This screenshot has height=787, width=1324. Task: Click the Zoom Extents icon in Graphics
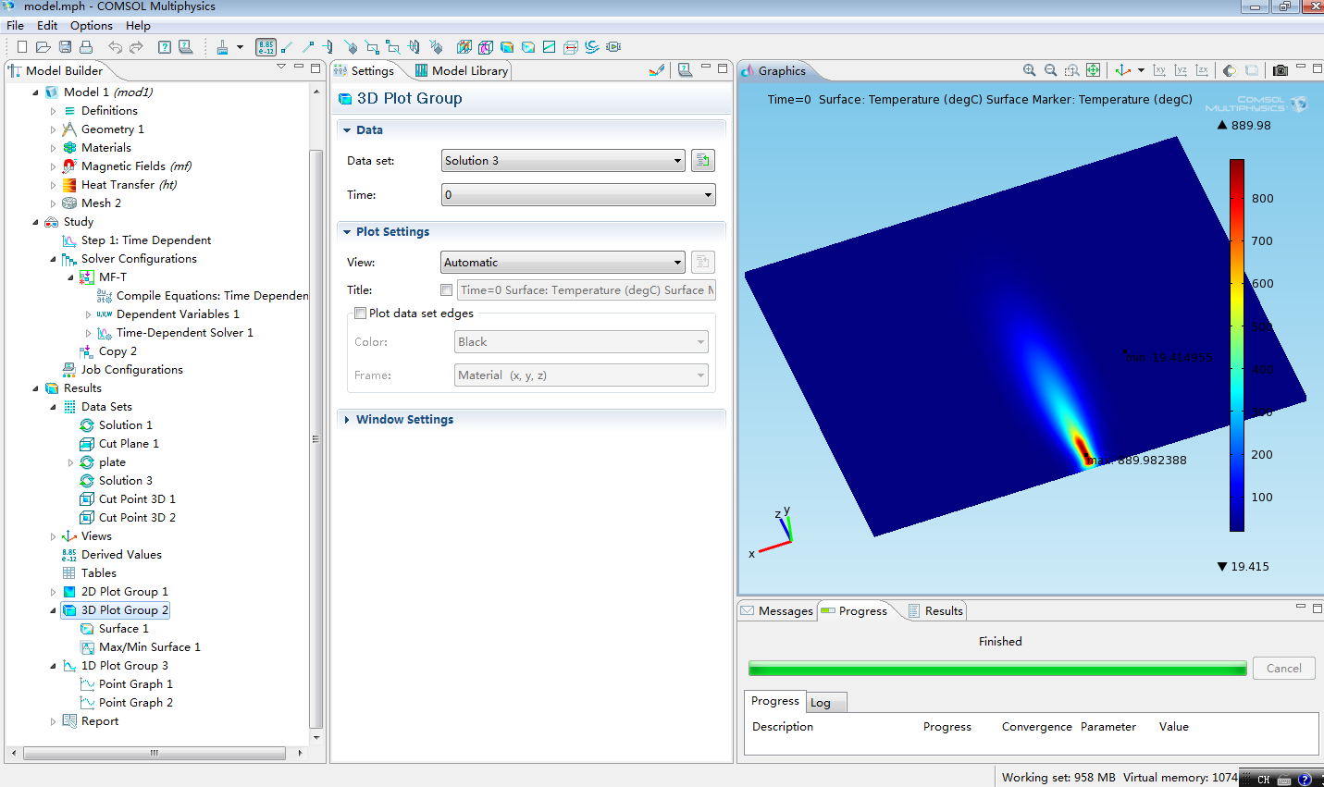pos(1094,70)
